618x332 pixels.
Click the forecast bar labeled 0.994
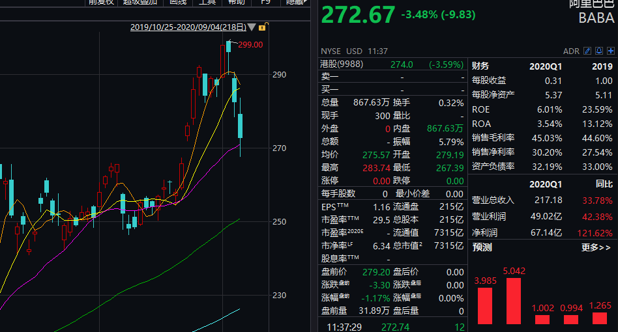click(x=571, y=319)
